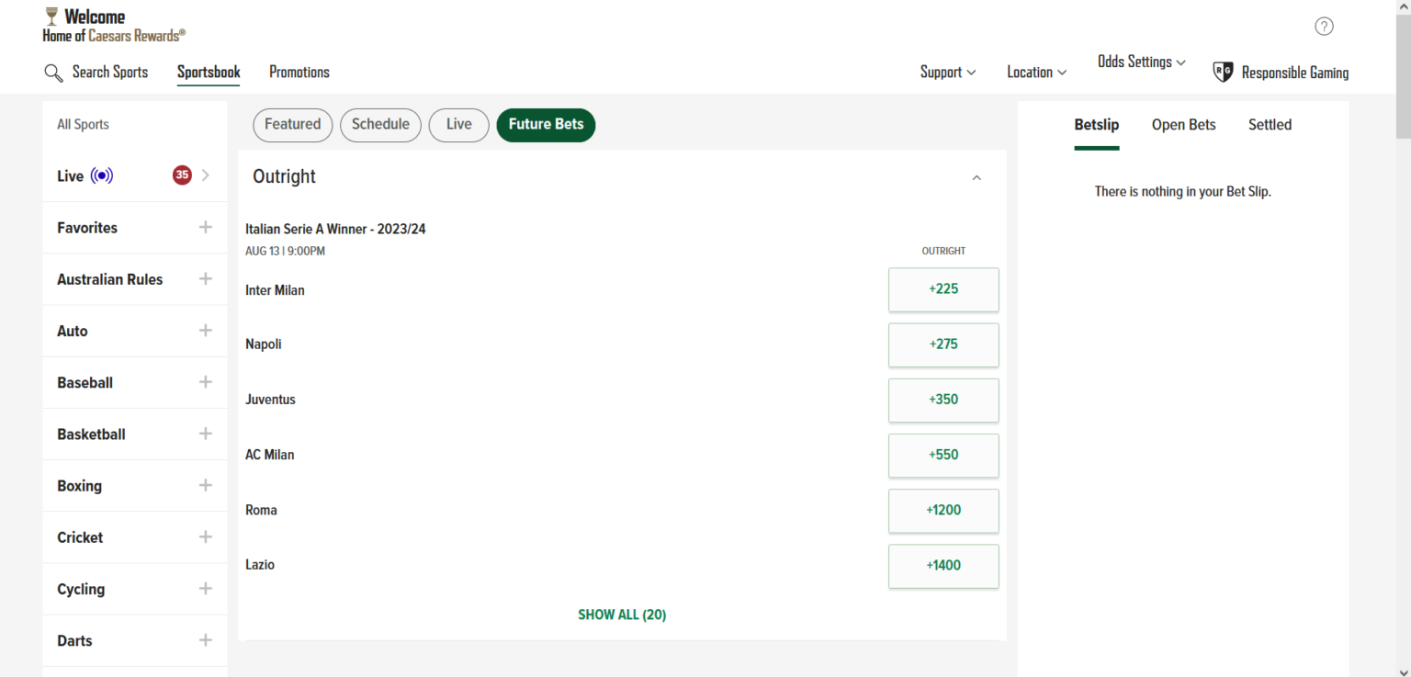Select the Live filter pill
The height and width of the screenshot is (677, 1411).
click(x=459, y=125)
